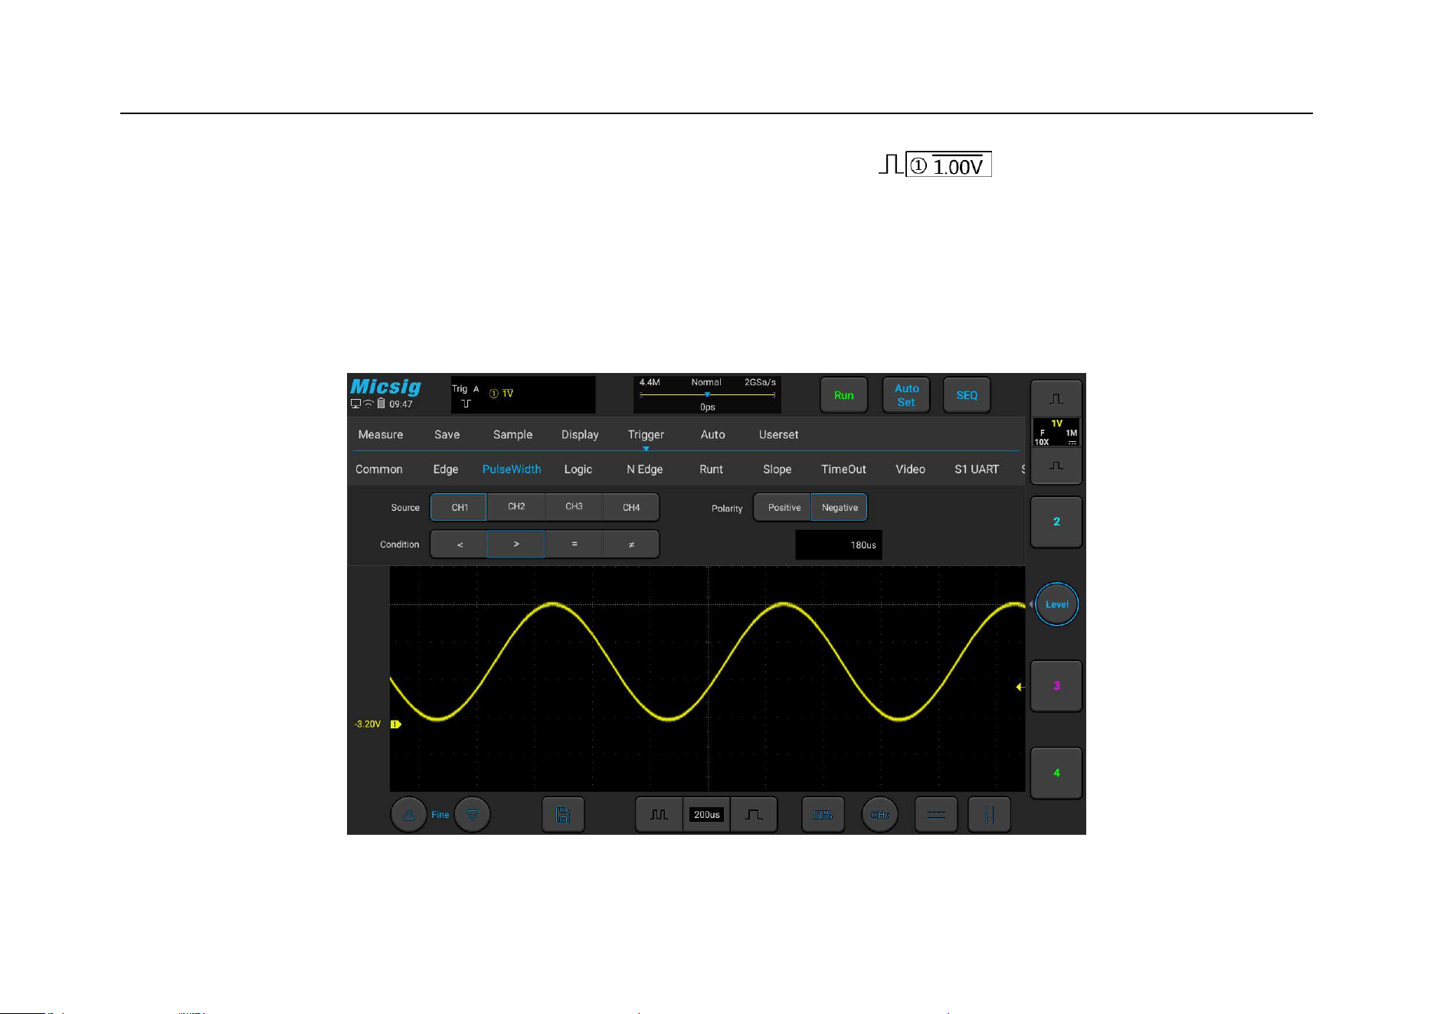The image size is (1434, 1014).
Task: Switch to TimeOut trigger tab
Action: [x=843, y=469]
